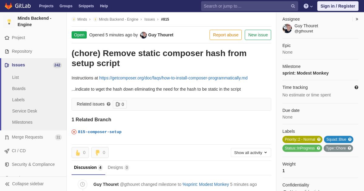Open %sprint: Modest Monkey link in activity
The height and width of the screenshot is (191, 364).
(x=206, y=184)
